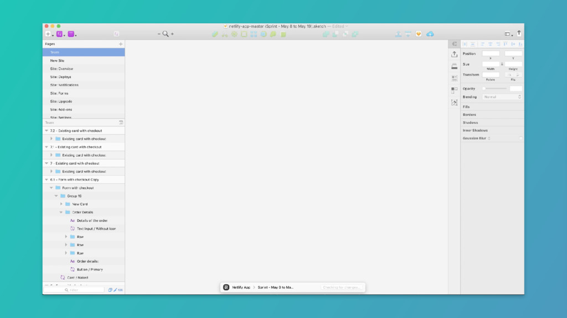Click the Mask square tool icon
Image resolution: width=567 pixels, height=318 pixels.
[244, 34]
